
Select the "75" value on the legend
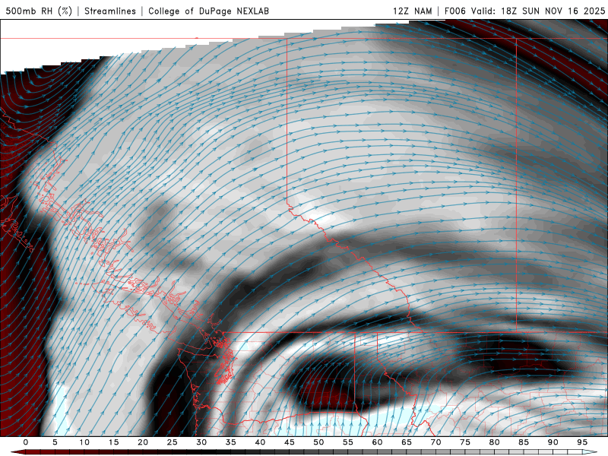point(465,442)
